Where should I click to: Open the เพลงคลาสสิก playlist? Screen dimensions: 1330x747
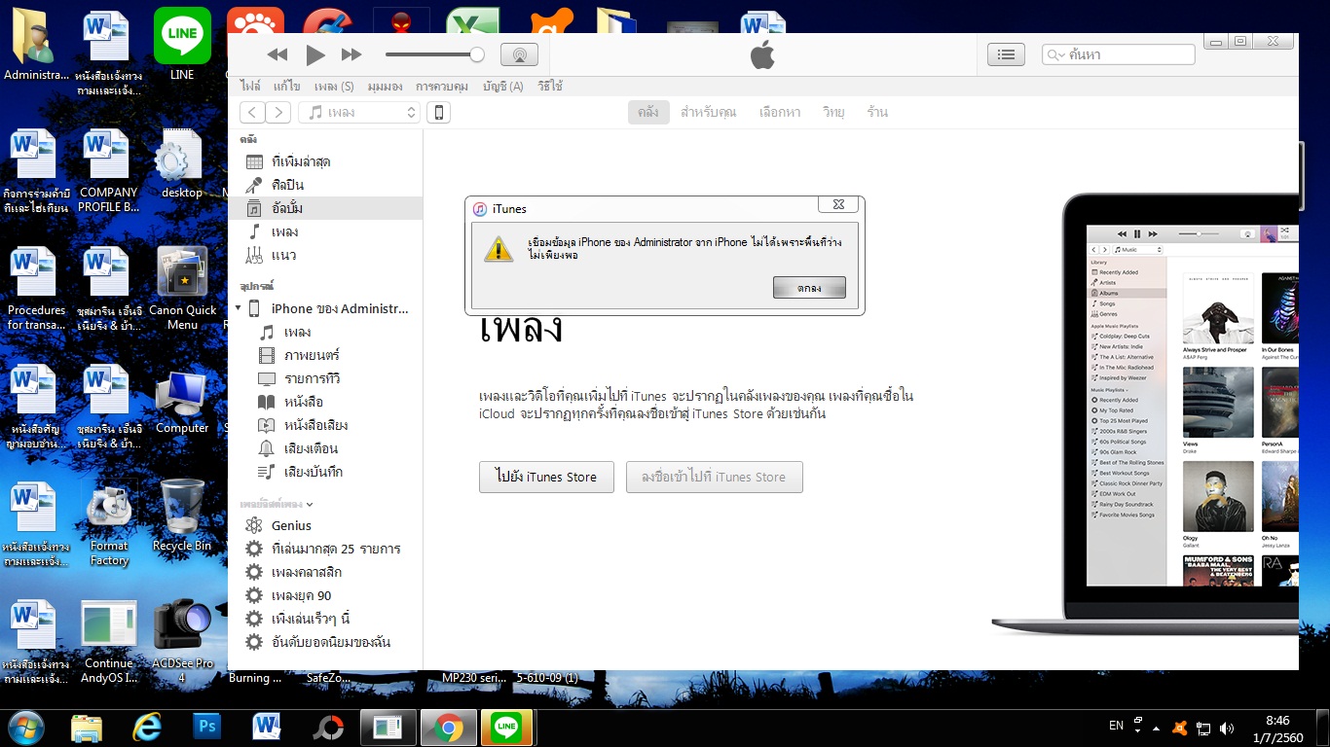(326, 572)
